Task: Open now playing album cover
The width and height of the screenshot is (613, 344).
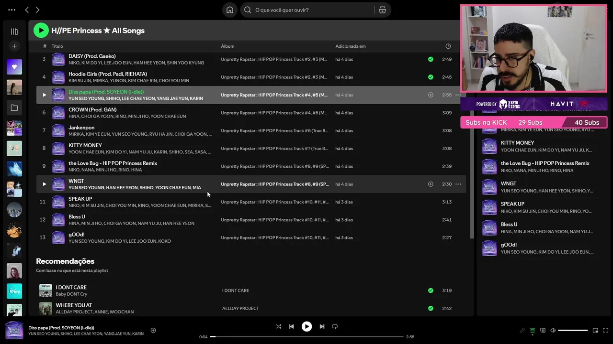Action: tap(14, 330)
